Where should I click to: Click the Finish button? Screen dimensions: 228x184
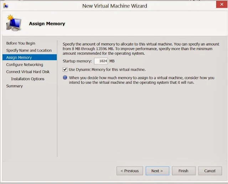point(184,171)
